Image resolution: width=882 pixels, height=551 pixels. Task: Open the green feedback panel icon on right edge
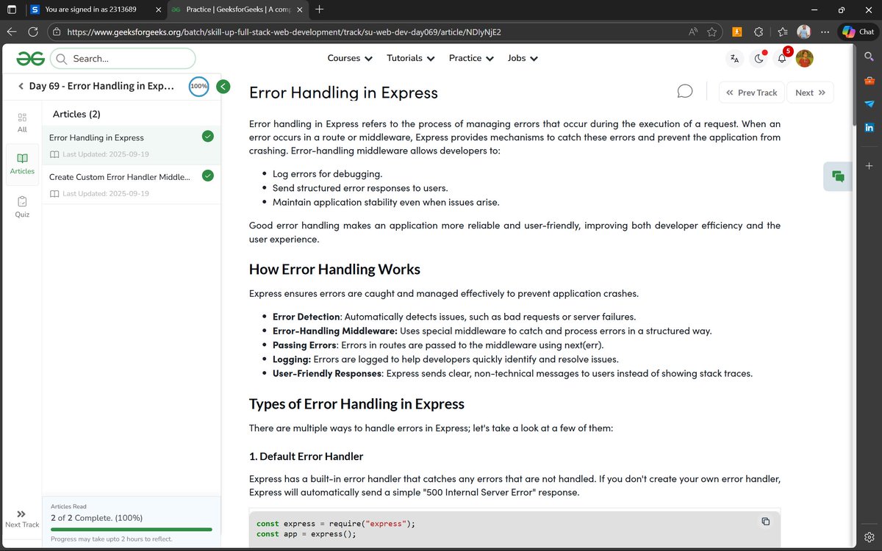point(837,176)
